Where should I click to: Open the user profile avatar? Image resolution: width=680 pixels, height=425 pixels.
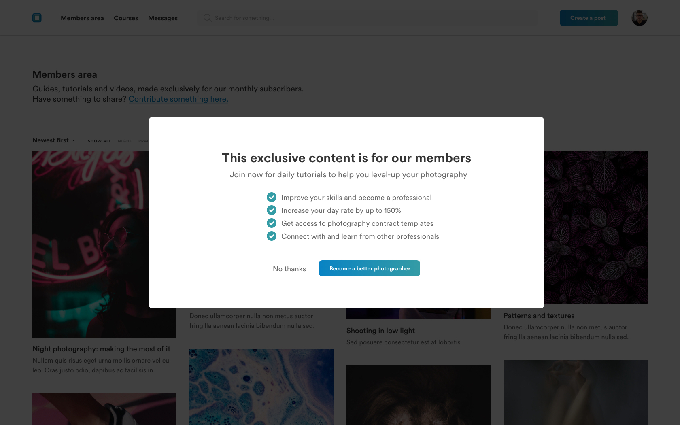[640, 18]
